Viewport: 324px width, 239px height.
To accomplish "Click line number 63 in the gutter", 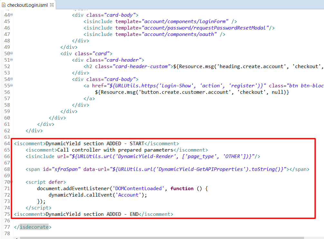I will 7,137.
